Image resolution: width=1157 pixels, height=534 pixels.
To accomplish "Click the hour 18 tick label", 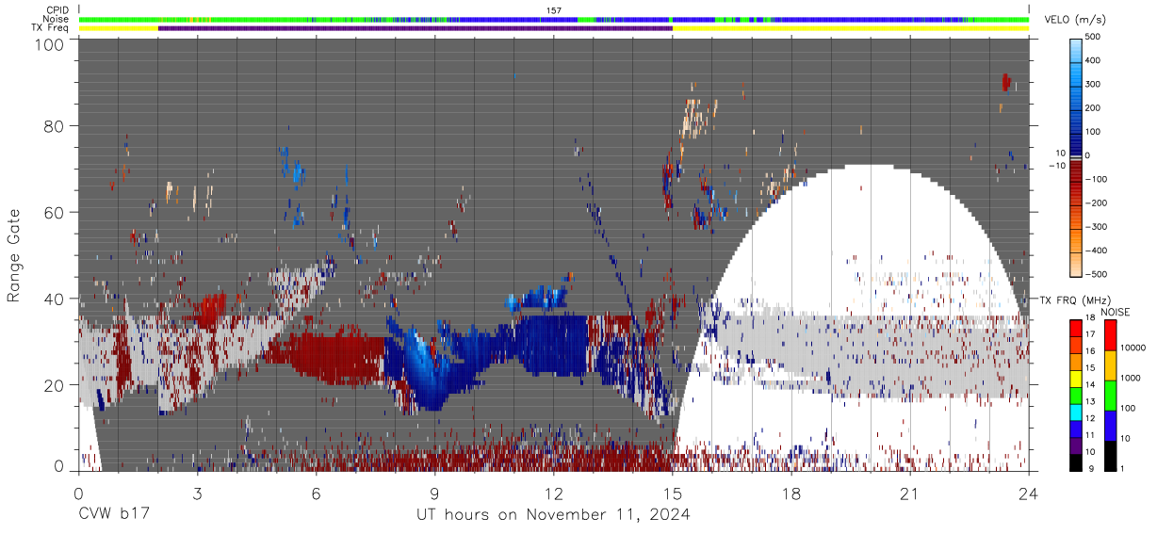I will (x=790, y=493).
